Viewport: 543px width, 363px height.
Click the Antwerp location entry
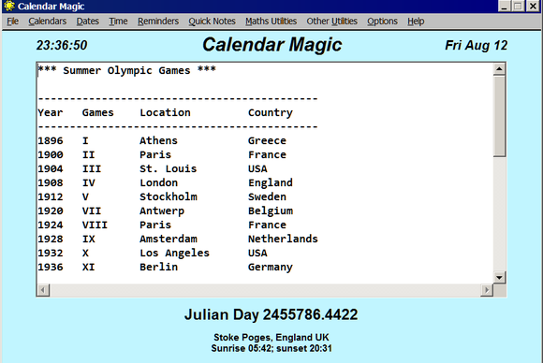(x=162, y=211)
